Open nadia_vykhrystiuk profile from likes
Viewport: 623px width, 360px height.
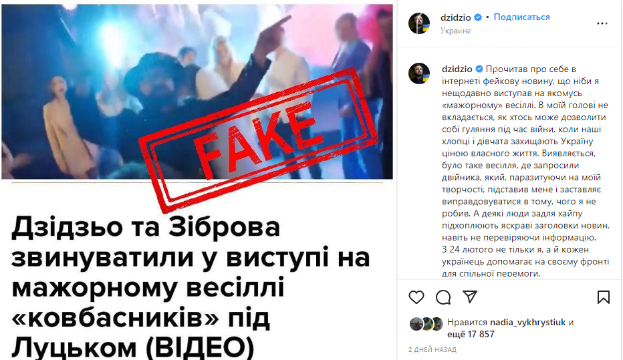point(527,323)
